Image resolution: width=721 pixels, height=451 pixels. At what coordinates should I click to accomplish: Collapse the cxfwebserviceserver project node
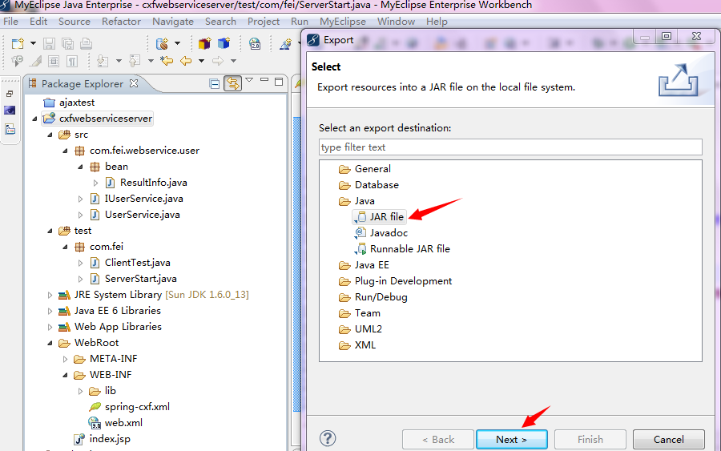tap(34, 119)
